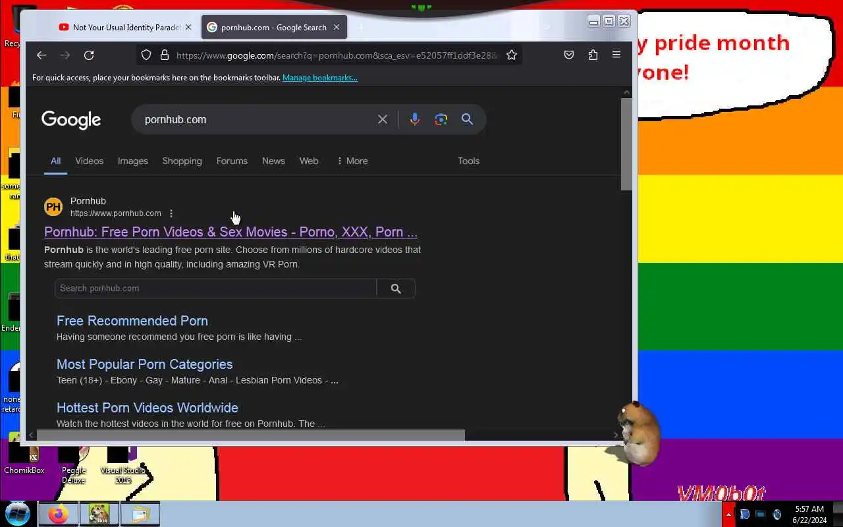The width and height of the screenshot is (843, 527).
Task: Open the 'Free Recommended' sitelink
Action: click(132, 321)
